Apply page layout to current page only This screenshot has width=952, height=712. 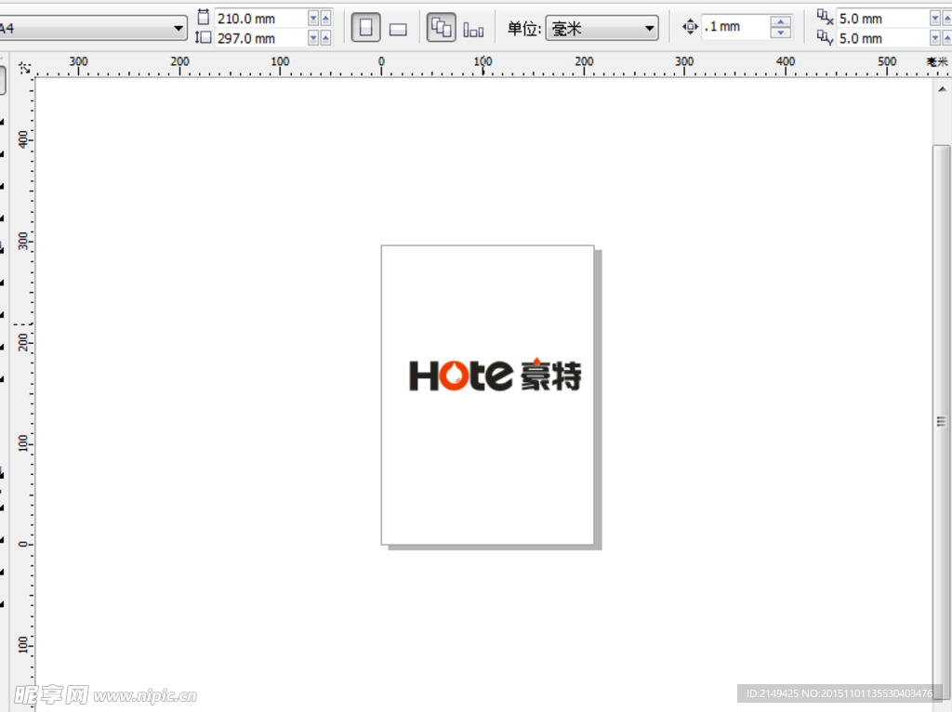pos(473,29)
